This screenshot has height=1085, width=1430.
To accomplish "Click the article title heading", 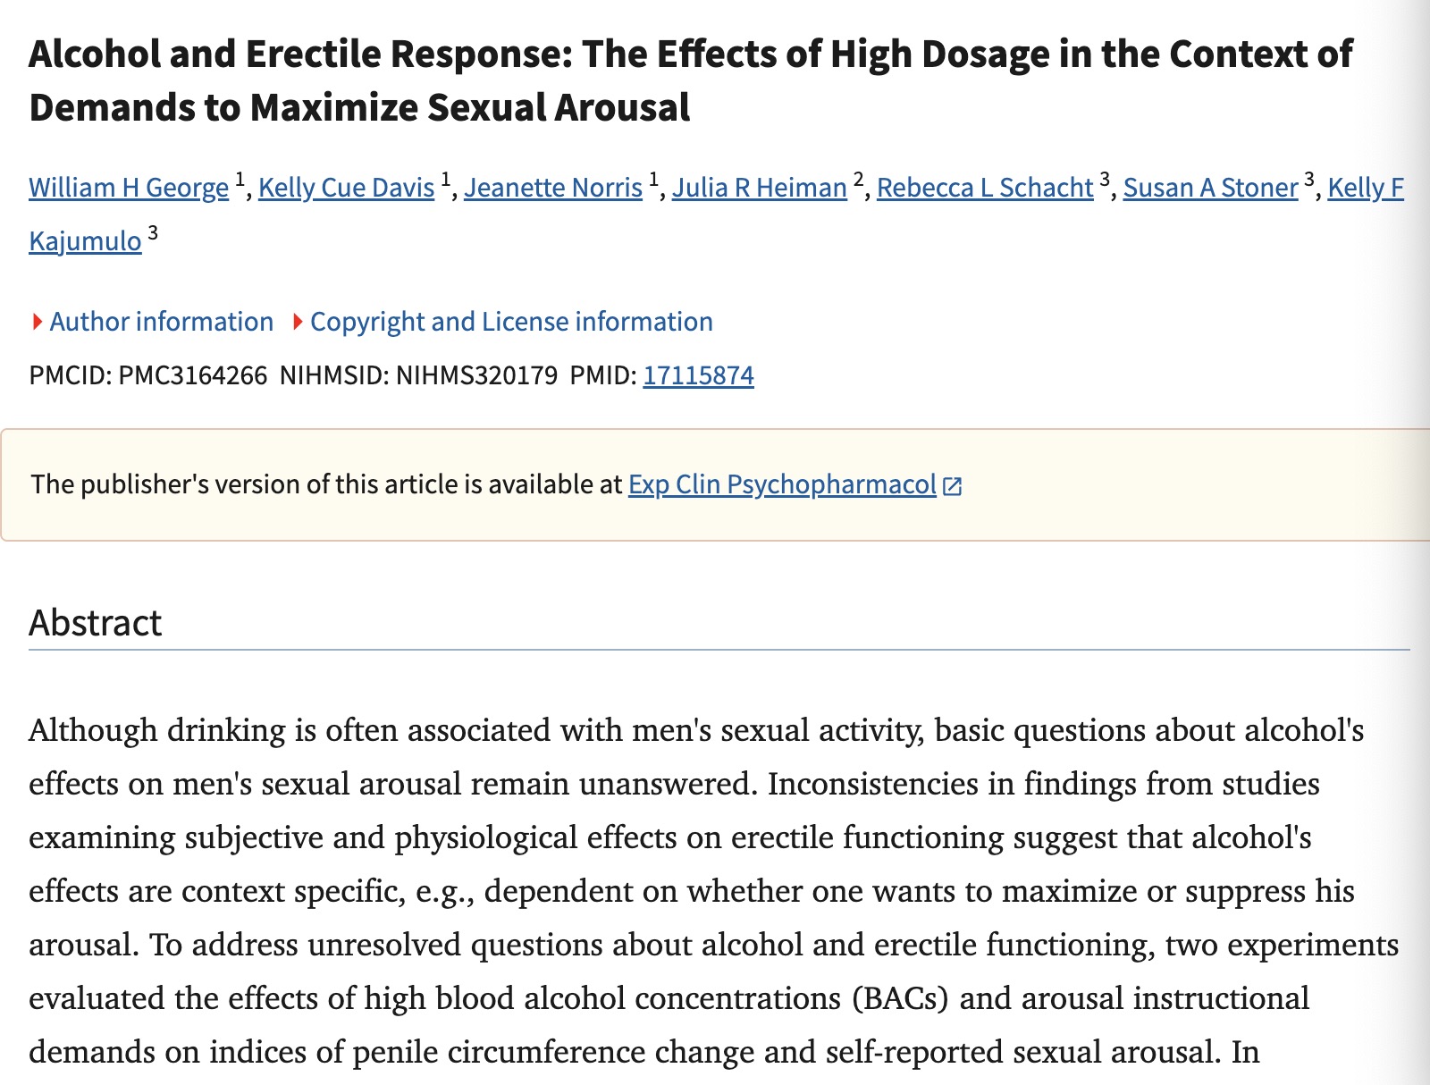I will 690,80.
